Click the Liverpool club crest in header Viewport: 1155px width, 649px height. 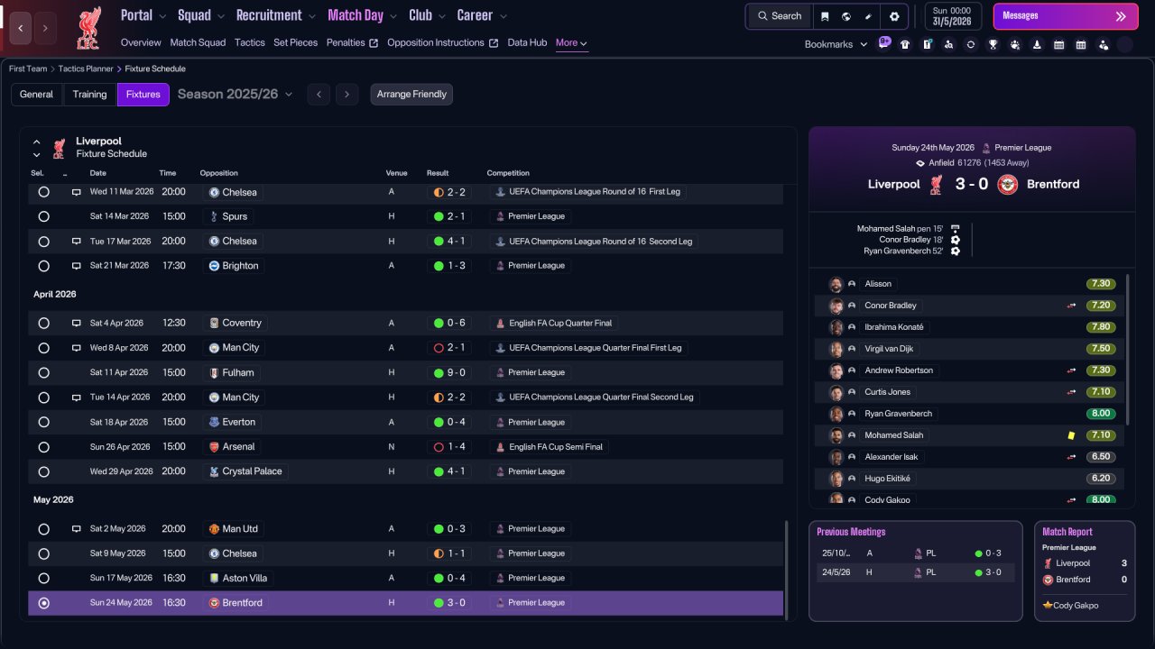coord(88,28)
